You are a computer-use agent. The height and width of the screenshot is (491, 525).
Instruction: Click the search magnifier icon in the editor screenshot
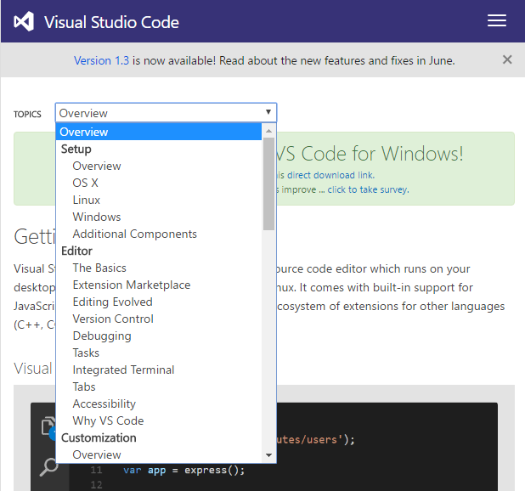[x=49, y=466]
